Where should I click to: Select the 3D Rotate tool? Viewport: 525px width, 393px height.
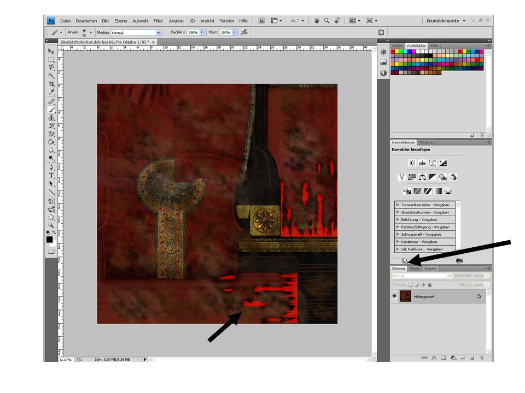click(x=51, y=201)
